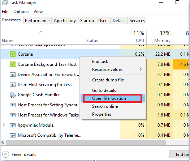Image resolution: width=190 pixels, height=161 pixels.
Task: Open the Resource values submenu arrow
Action: coord(141,69)
